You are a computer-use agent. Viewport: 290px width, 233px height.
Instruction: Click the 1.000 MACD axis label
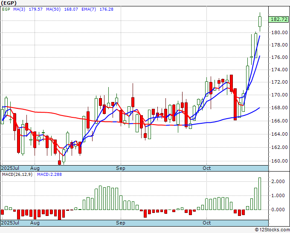(x=278, y=195)
